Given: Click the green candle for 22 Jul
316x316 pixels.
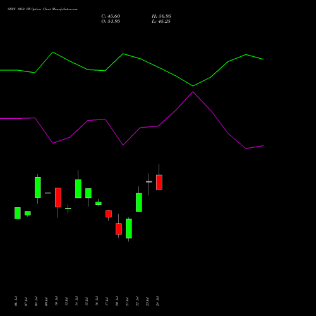Looking at the screenshot, I should [x=139, y=202].
